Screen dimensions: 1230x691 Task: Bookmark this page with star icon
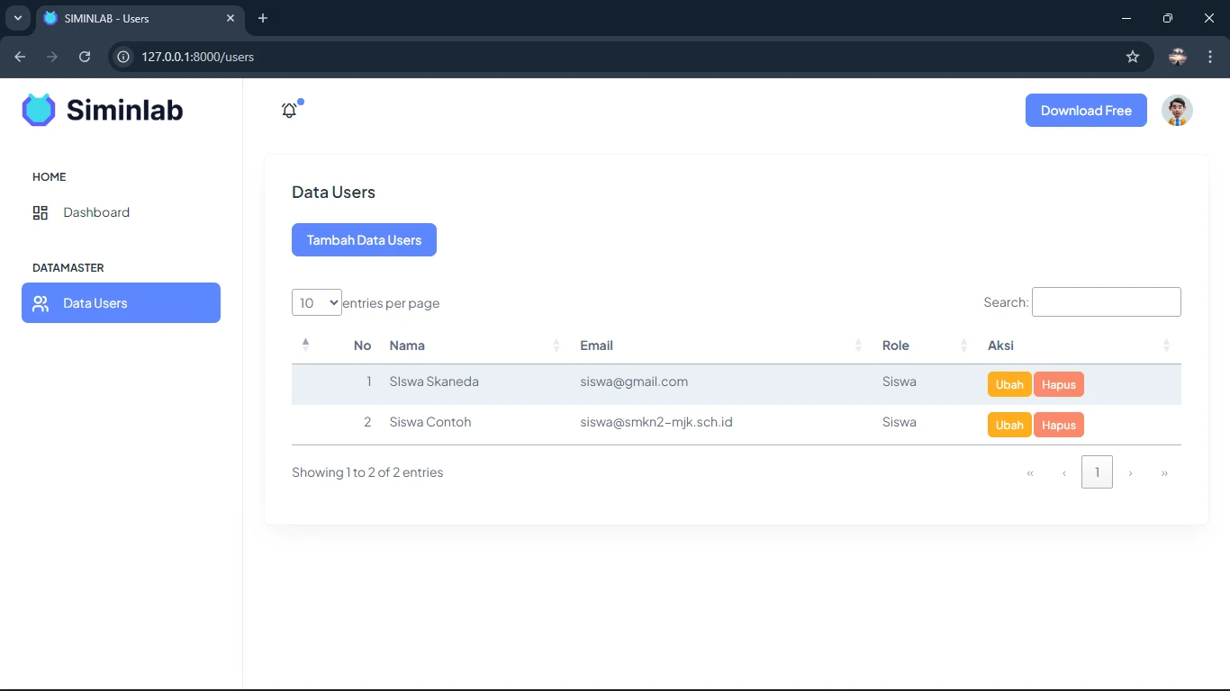click(1133, 57)
